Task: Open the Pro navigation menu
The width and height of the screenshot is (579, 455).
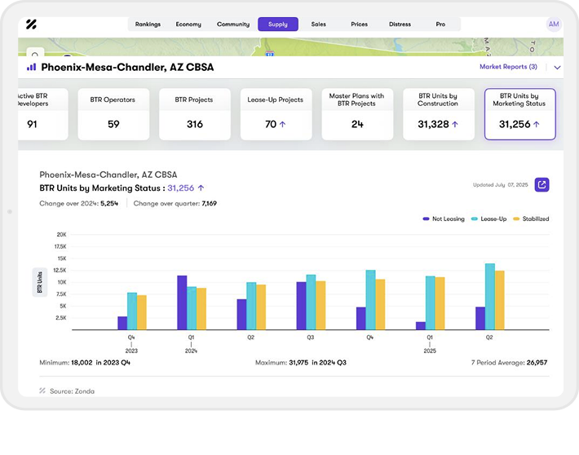Action: pos(440,24)
